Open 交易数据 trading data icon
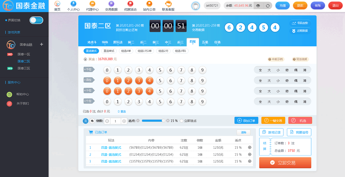Screen dimensions: 345x177 [111, 6]
